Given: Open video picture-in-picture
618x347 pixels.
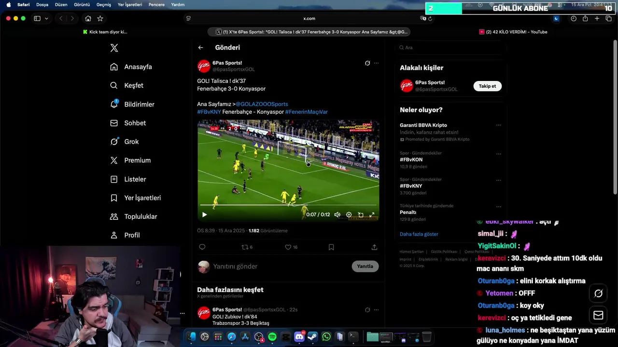Looking at the screenshot, I should [360, 214].
